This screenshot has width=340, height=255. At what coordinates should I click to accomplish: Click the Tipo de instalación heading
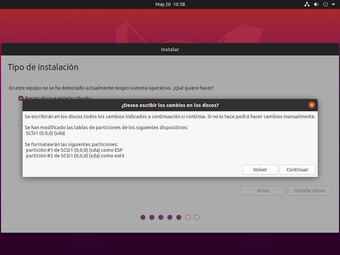43,67
